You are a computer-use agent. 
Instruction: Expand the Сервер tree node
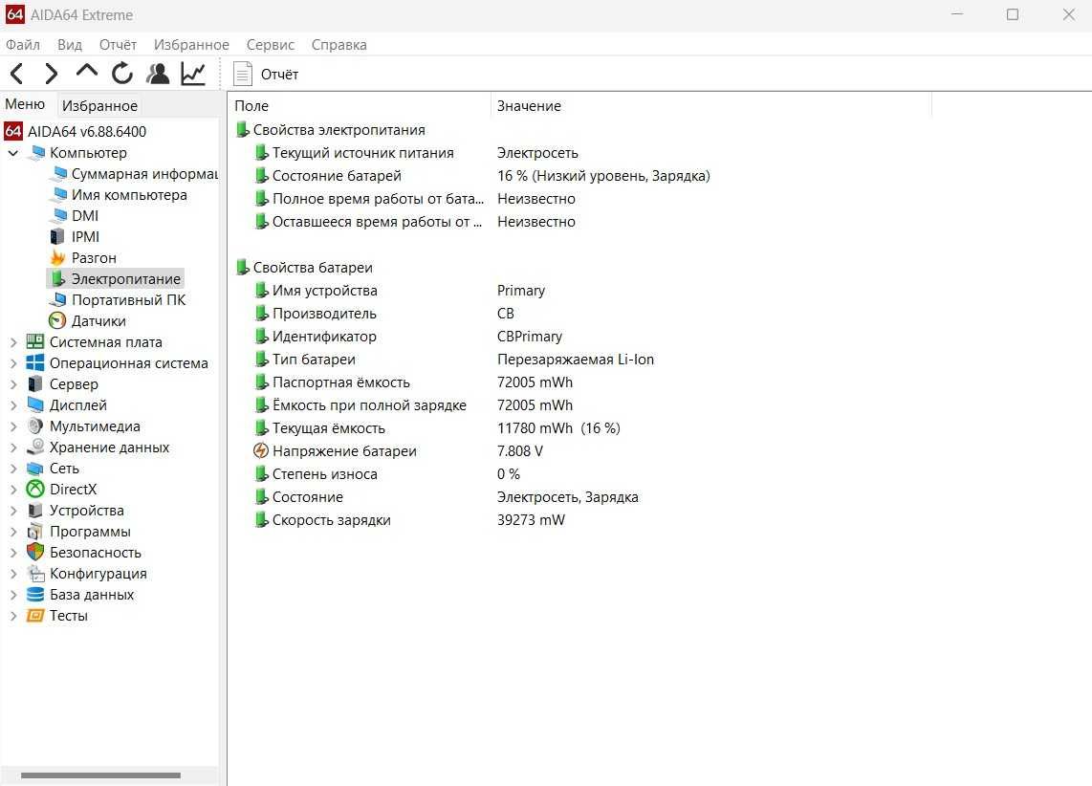(x=13, y=384)
